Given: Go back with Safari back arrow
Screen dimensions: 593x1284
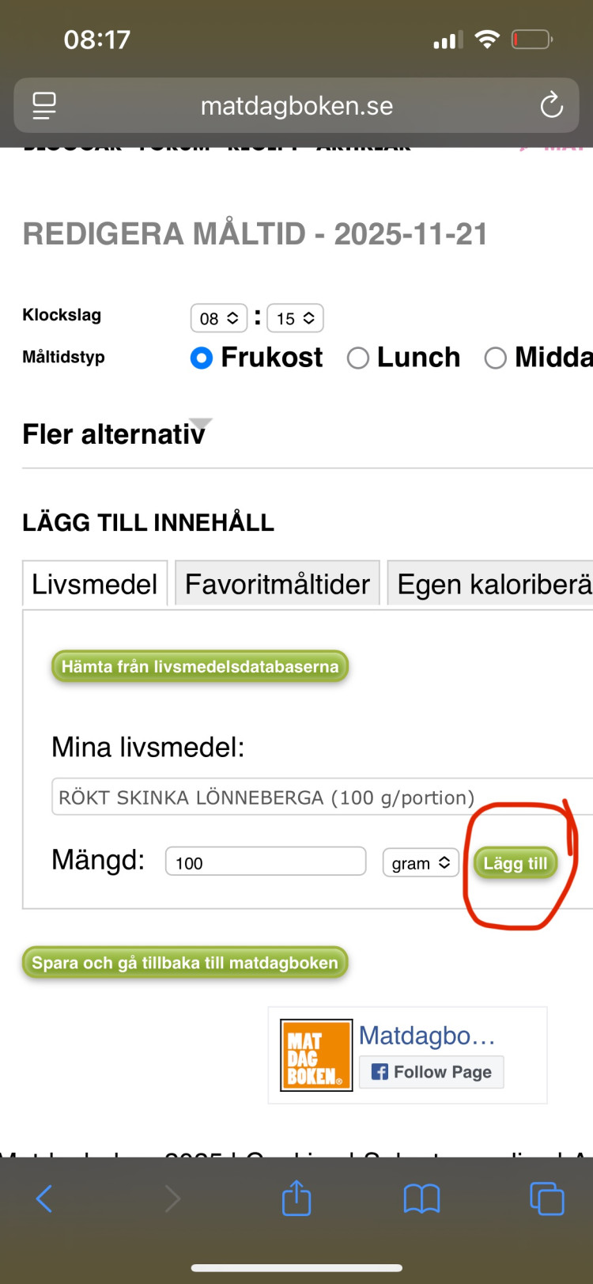Looking at the screenshot, I should [x=44, y=1199].
